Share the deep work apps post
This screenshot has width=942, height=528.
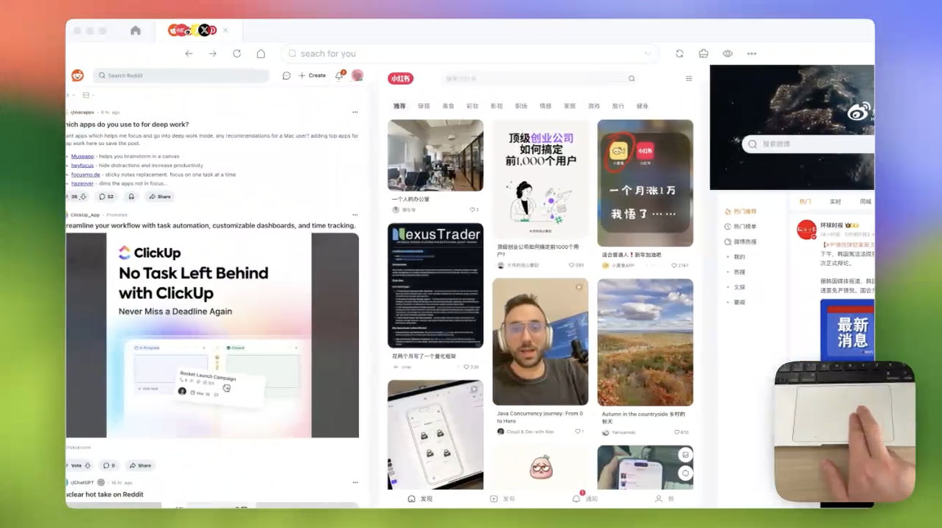coord(160,197)
